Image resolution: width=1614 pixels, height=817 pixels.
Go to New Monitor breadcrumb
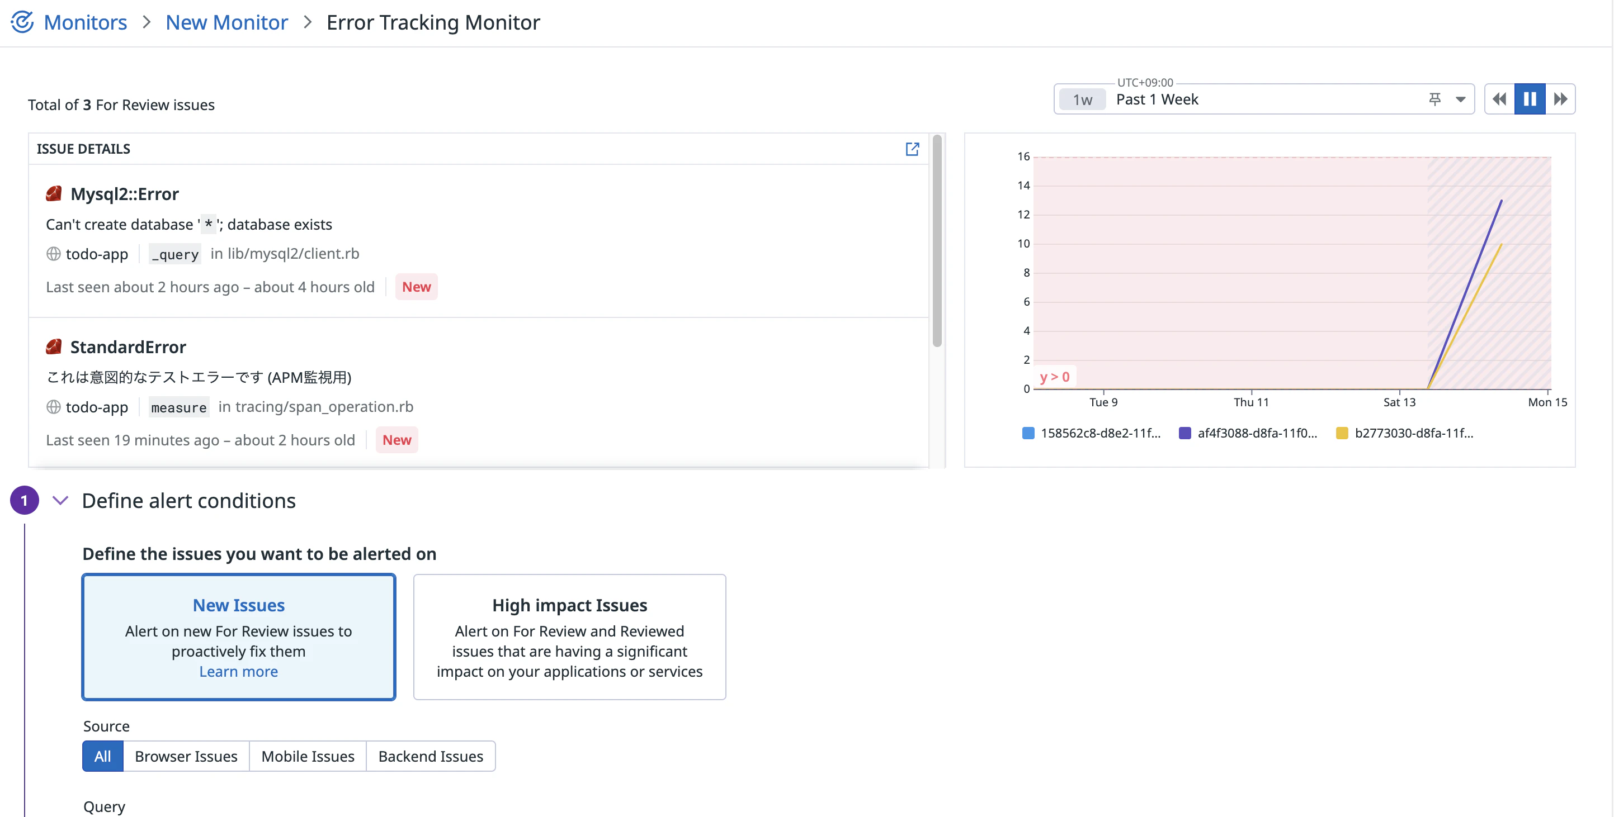click(x=227, y=22)
